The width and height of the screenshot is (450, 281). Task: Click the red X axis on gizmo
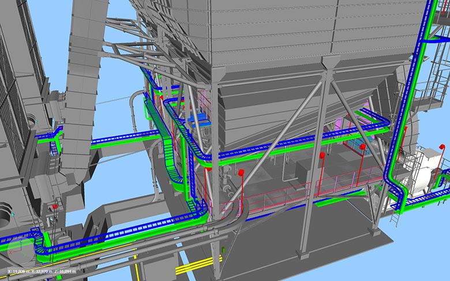pos(13,251)
